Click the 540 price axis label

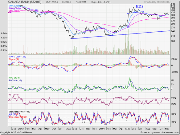(173, 4)
